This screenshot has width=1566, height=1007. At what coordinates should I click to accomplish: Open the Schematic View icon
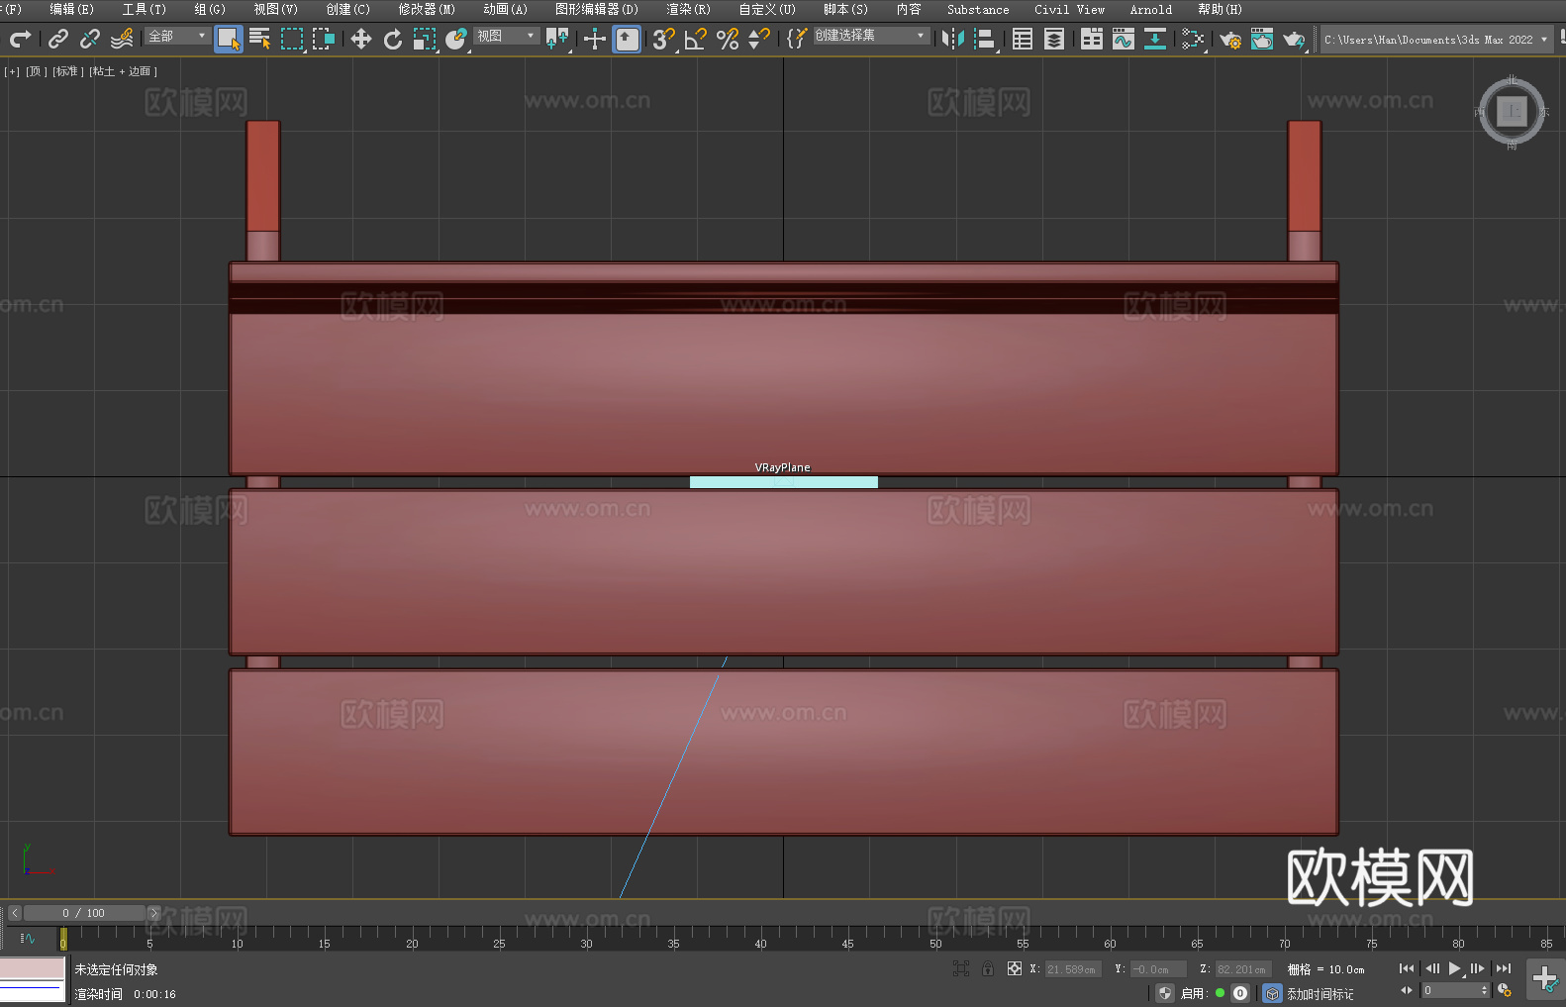[1155, 39]
